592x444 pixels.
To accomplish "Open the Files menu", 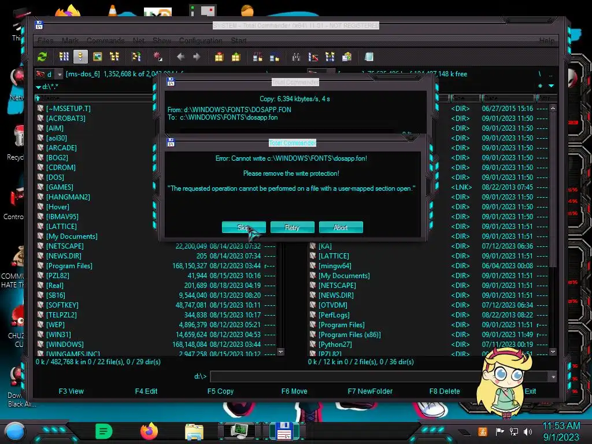I will click(x=46, y=40).
